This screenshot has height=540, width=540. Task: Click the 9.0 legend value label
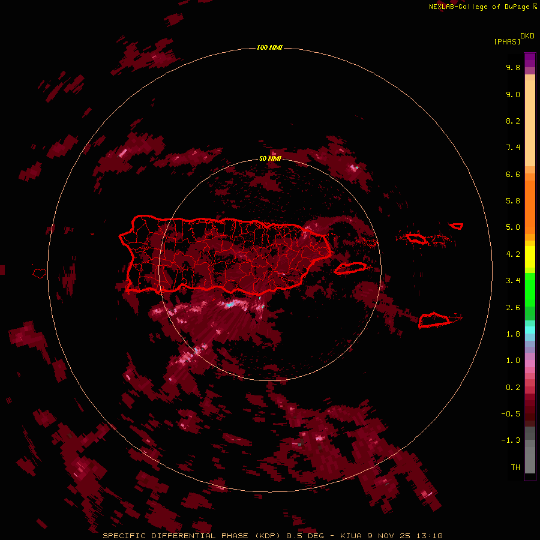coord(513,94)
